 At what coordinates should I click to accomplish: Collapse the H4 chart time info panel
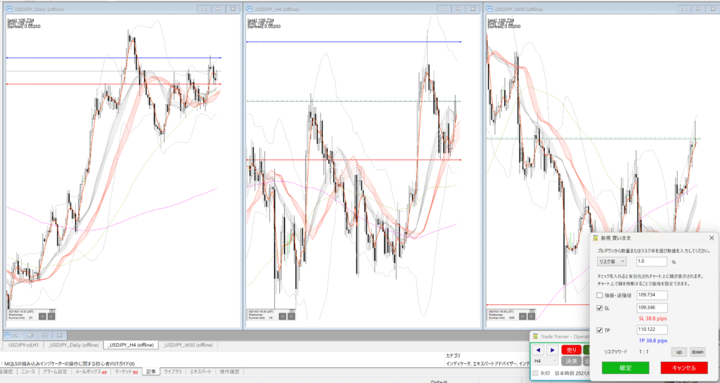click(292, 311)
